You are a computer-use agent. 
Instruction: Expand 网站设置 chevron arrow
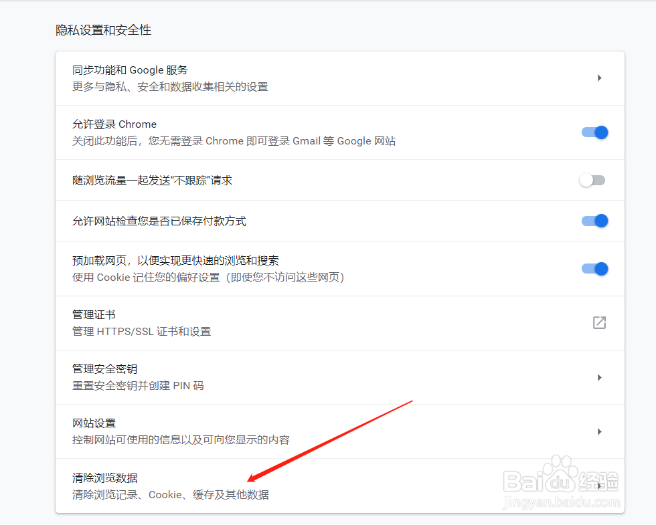point(600,431)
